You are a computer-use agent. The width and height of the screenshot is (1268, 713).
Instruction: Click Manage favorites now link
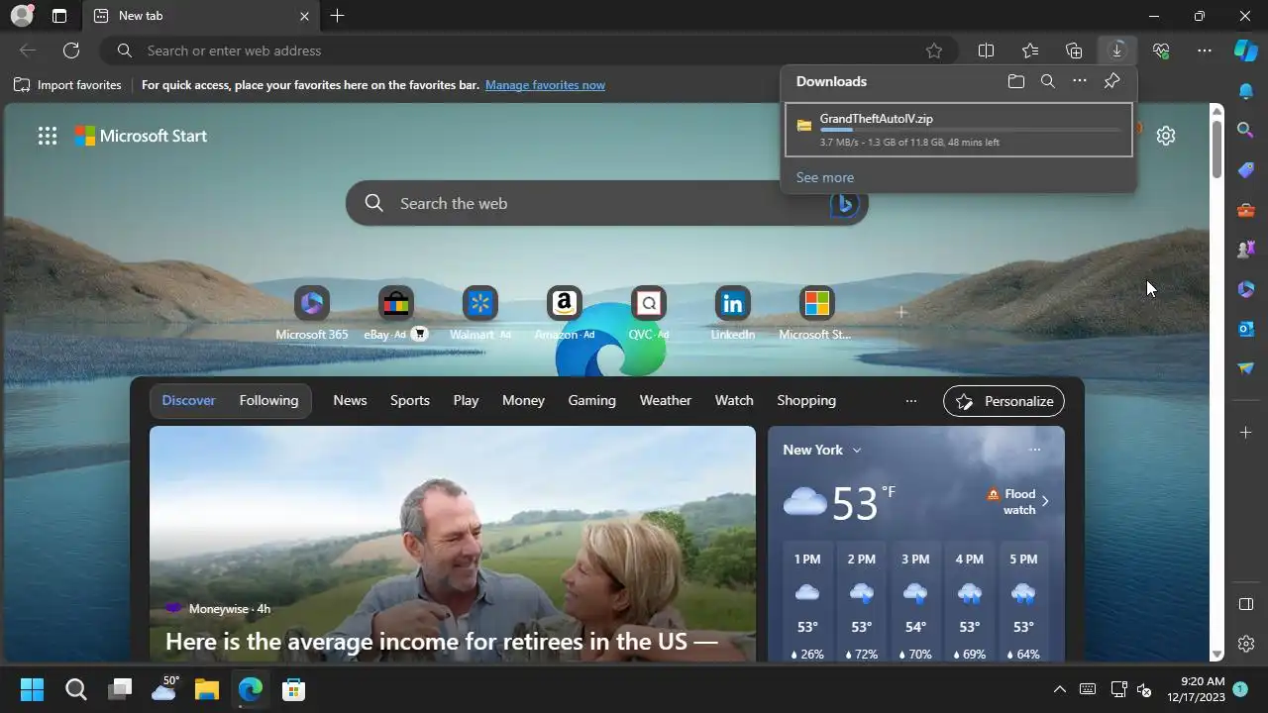(x=545, y=85)
